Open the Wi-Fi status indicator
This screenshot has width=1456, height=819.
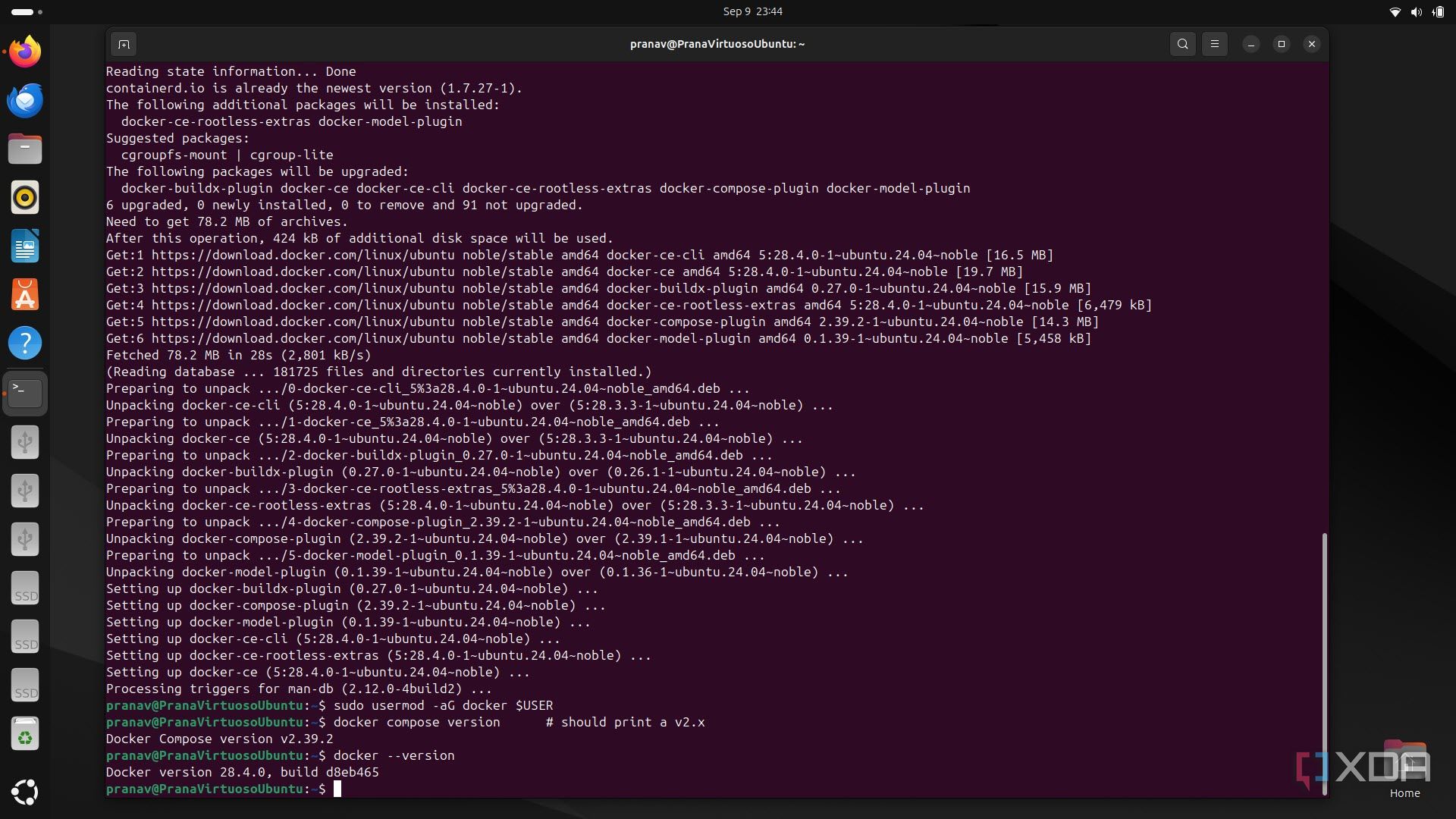[1394, 11]
